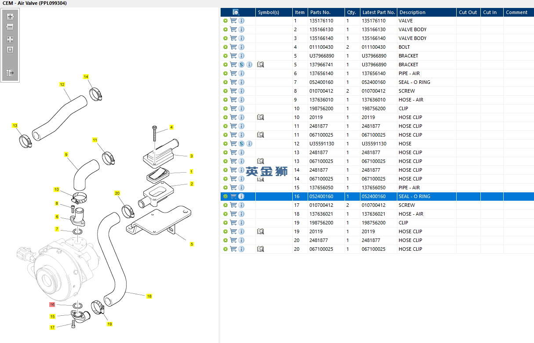Select callout 3 valve body label
The image size is (534, 343).
[192, 156]
